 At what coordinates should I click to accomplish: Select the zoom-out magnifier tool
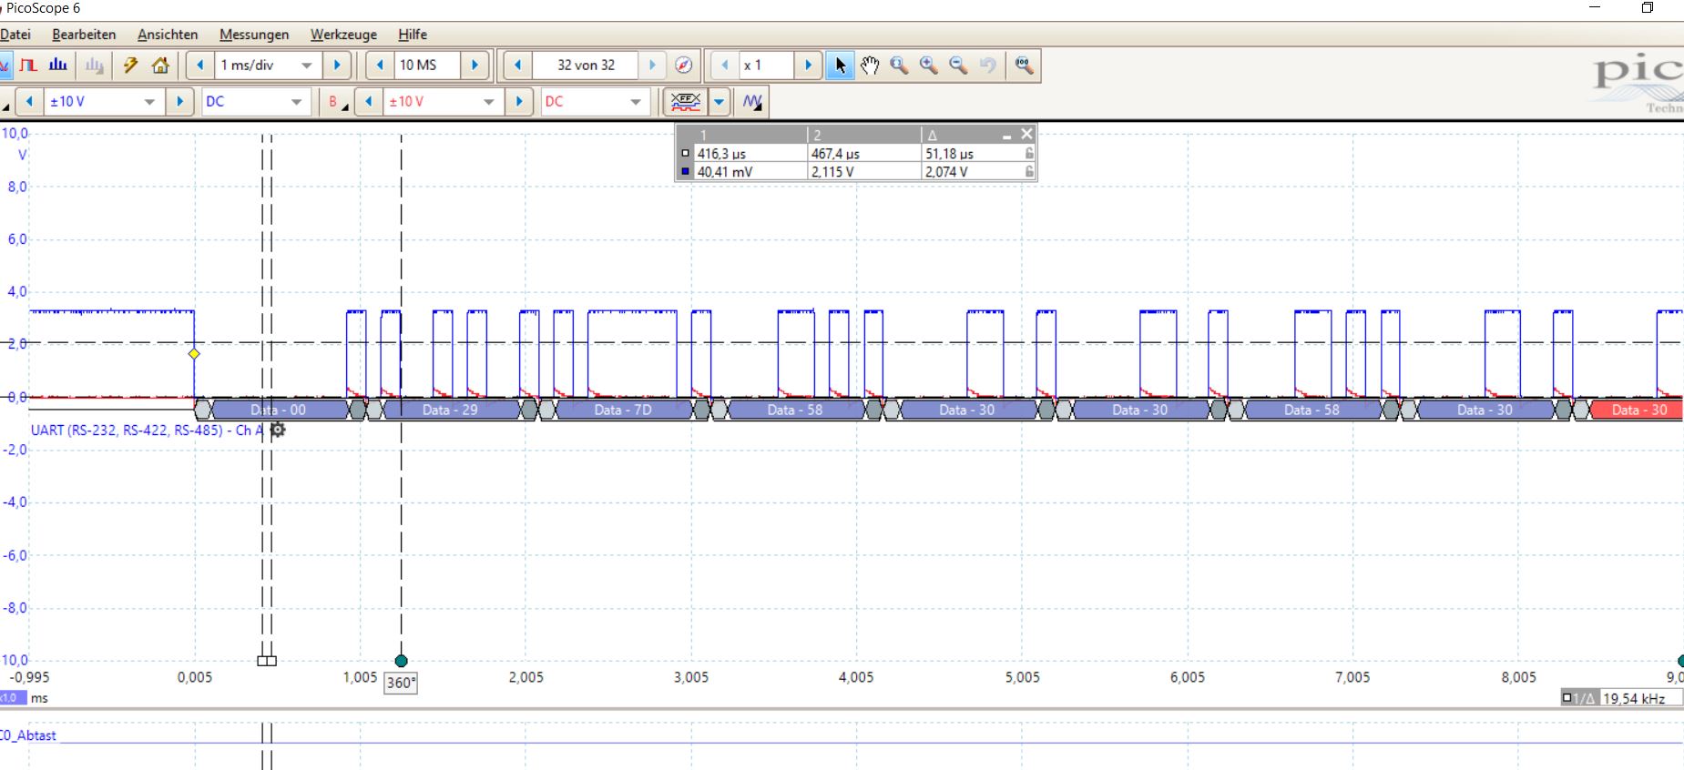(x=958, y=66)
